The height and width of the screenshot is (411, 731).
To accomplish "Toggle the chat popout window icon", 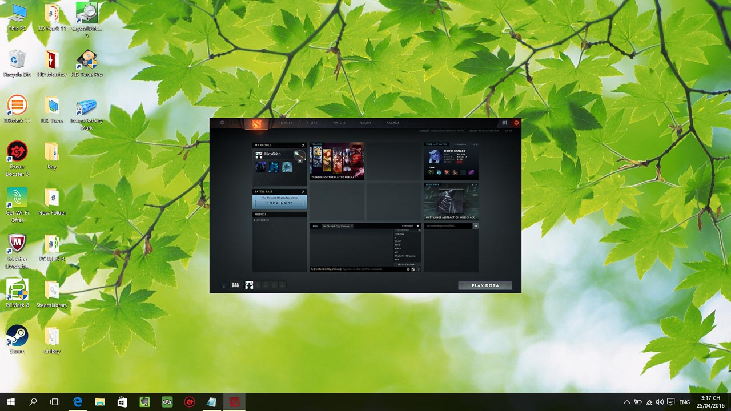I will 413,269.
